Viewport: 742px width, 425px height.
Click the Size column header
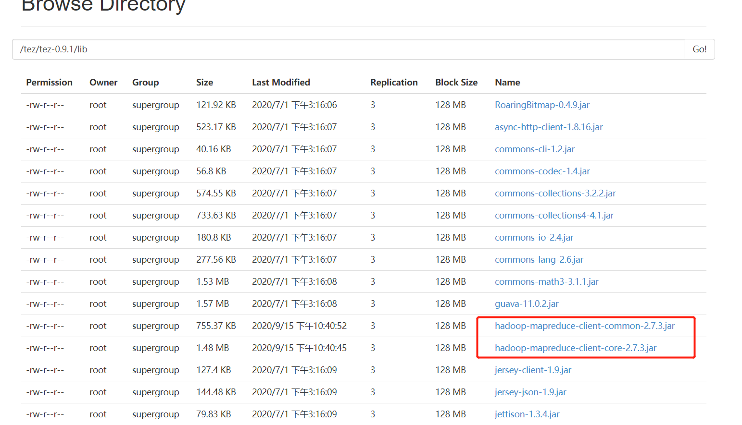coord(204,82)
